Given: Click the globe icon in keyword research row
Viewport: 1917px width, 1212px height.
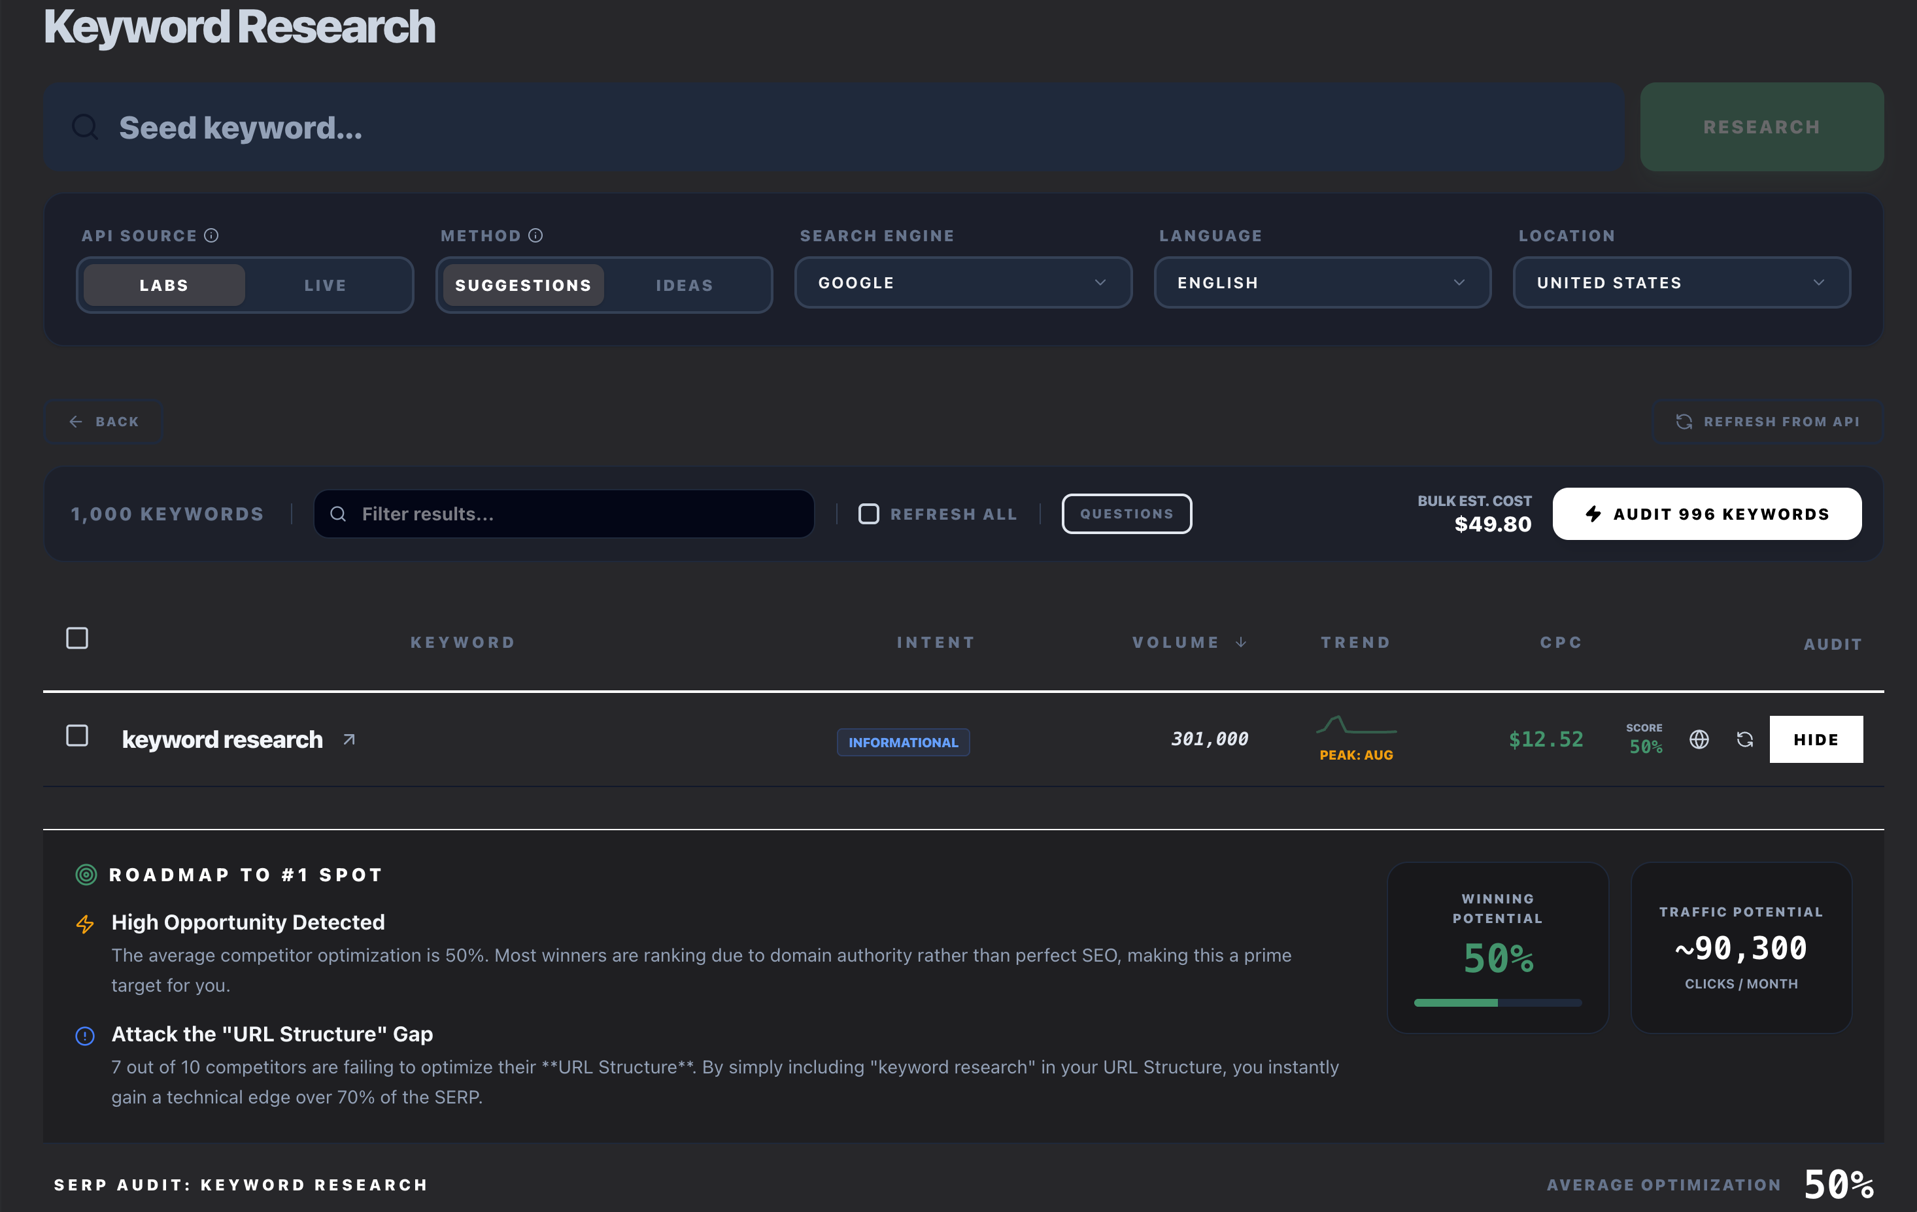Looking at the screenshot, I should (1699, 739).
